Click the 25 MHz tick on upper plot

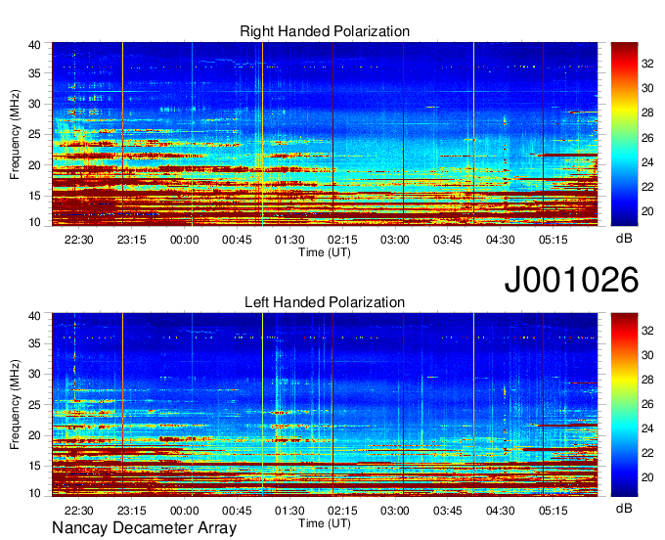pos(35,134)
